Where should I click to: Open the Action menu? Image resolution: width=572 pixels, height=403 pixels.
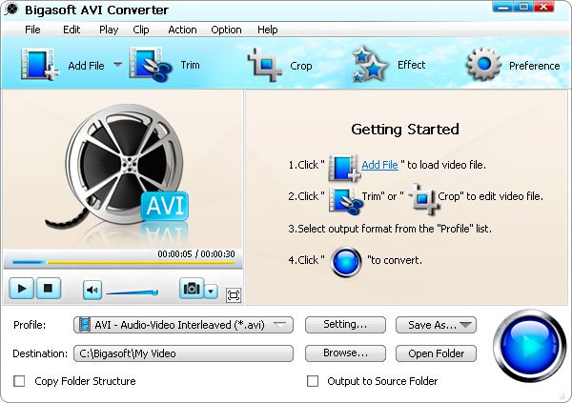[182, 30]
